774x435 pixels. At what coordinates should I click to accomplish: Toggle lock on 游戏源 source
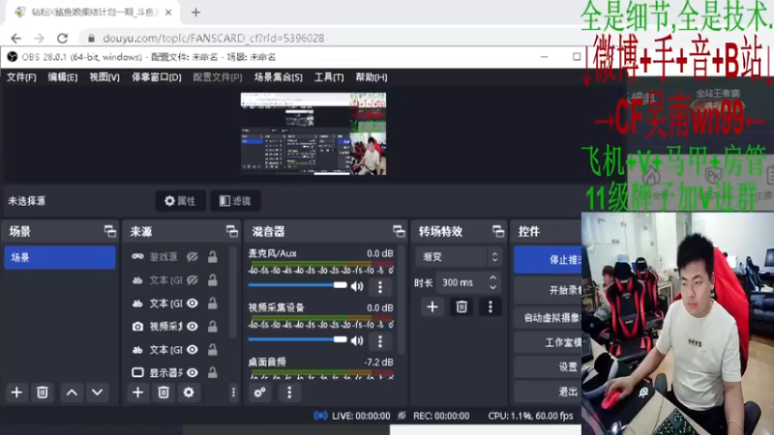pyautogui.click(x=212, y=256)
